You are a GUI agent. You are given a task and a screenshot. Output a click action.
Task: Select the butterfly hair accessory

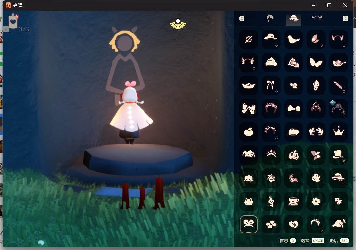pos(316,62)
